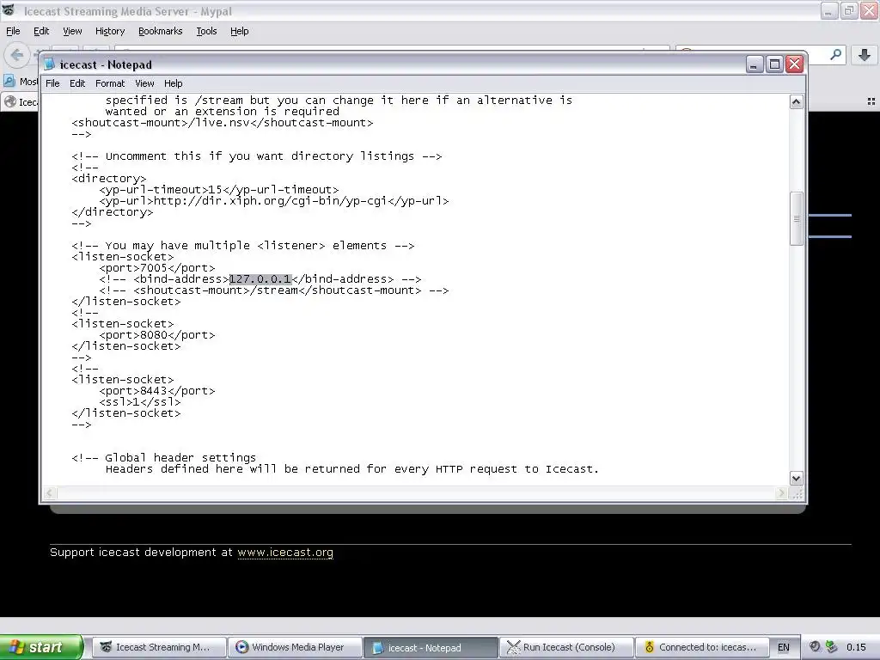This screenshot has width=880, height=660.
Task: Click the browser search magnifier icon
Action: (835, 54)
